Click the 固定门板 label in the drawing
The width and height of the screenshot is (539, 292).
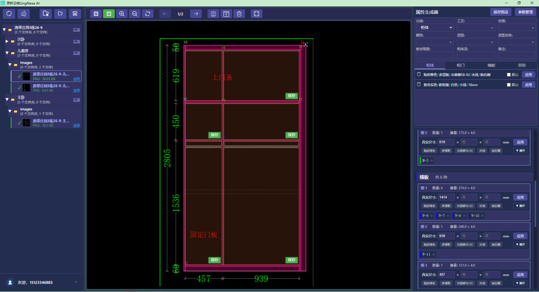coord(203,234)
